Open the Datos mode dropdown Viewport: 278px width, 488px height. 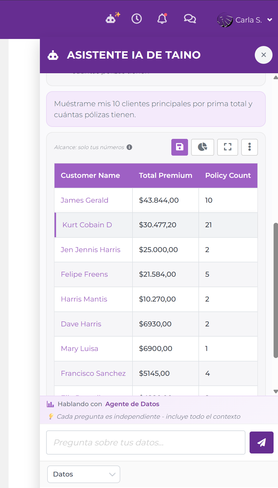coord(83,474)
